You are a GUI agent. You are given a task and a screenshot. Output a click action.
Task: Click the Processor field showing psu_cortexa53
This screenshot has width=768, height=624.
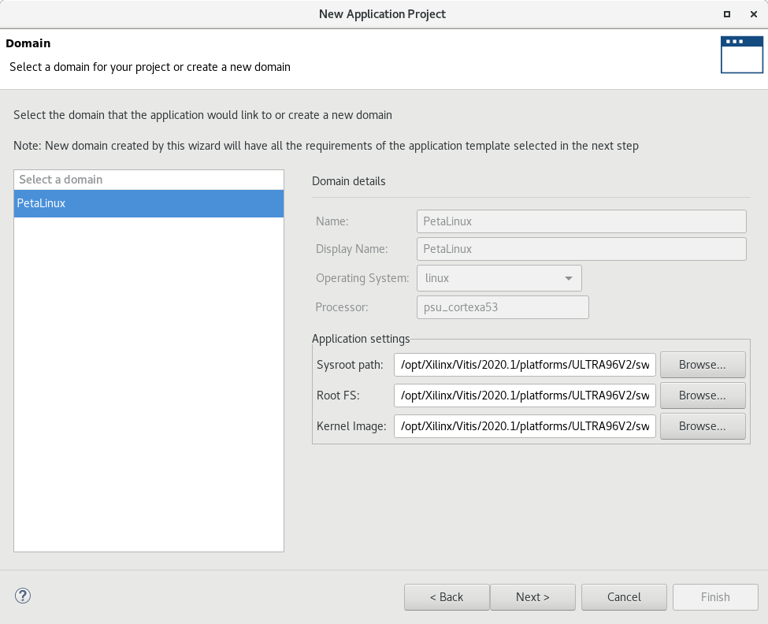click(502, 307)
